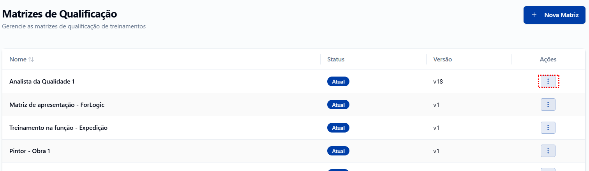The image size is (589, 171).
Task: Select the Analista da Qualidade 1 row name
Action: 42,82
